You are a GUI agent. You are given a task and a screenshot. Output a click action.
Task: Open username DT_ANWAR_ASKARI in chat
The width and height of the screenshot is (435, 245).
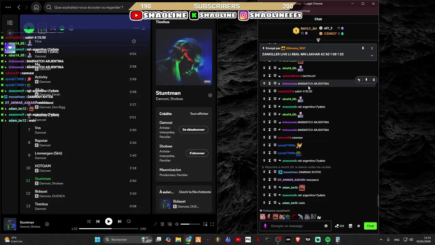(x=291, y=180)
